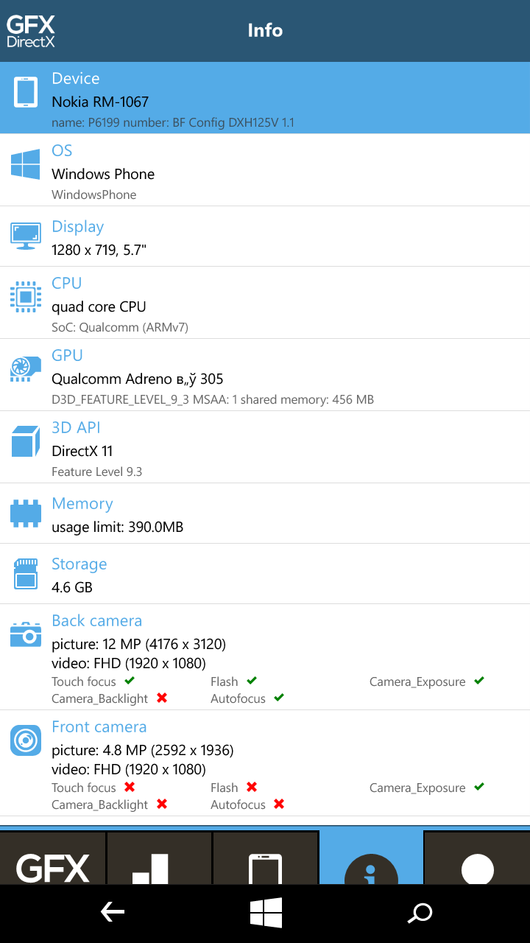Select the Front camera lens icon

(25, 740)
